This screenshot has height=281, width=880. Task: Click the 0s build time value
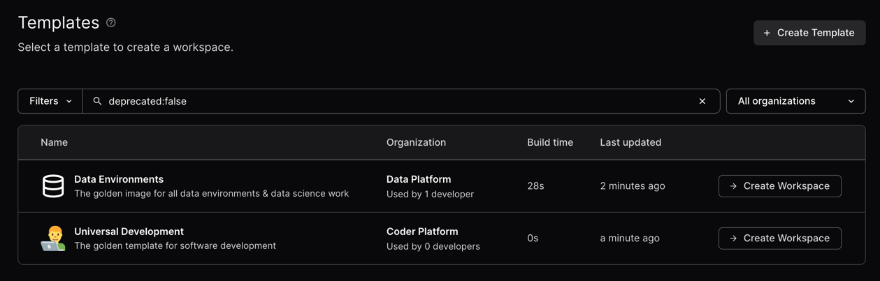click(x=533, y=238)
